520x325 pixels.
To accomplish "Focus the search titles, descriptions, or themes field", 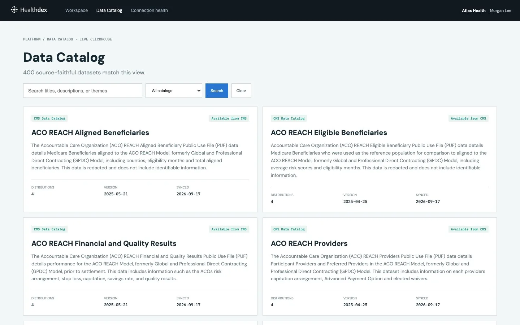I will [83, 91].
